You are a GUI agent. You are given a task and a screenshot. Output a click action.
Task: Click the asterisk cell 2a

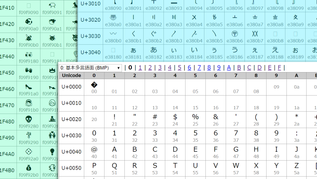point(297,120)
